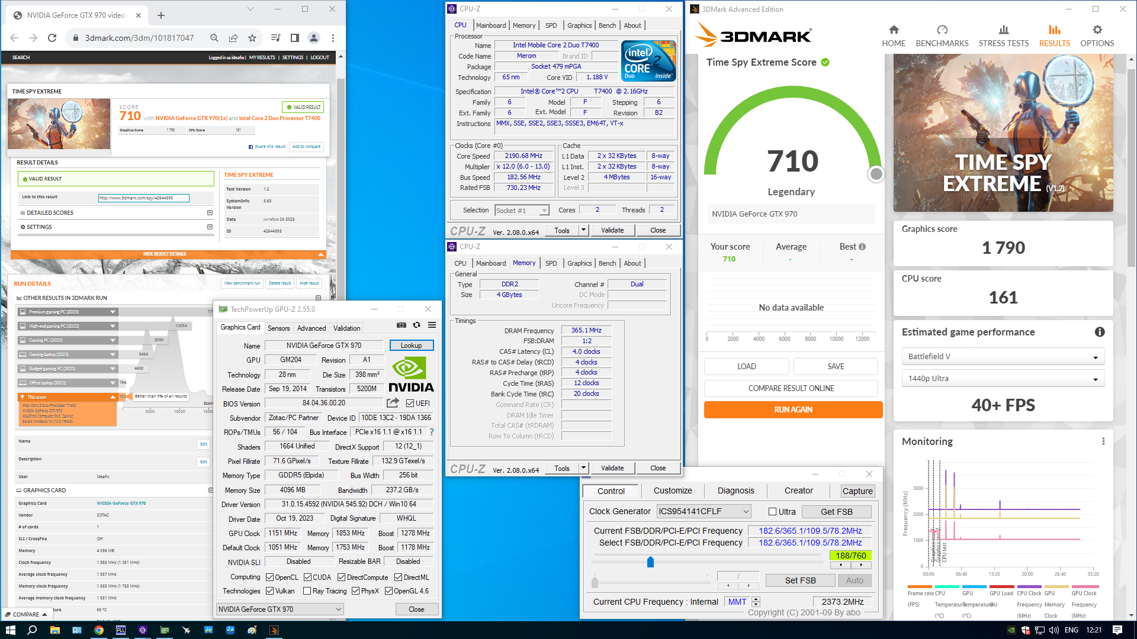The image size is (1137, 639).
Task: Open 3DMark BENCHMARKS section
Action: pyautogui.click(x=942, y=36)
